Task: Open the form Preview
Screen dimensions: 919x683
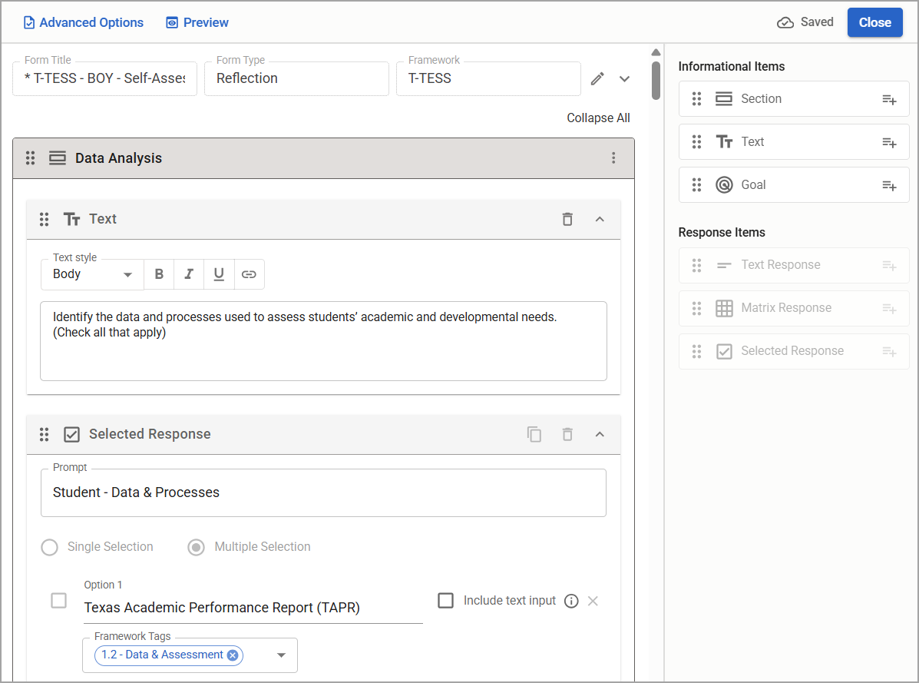Action: pyautogui.click(x=197, y=22)
